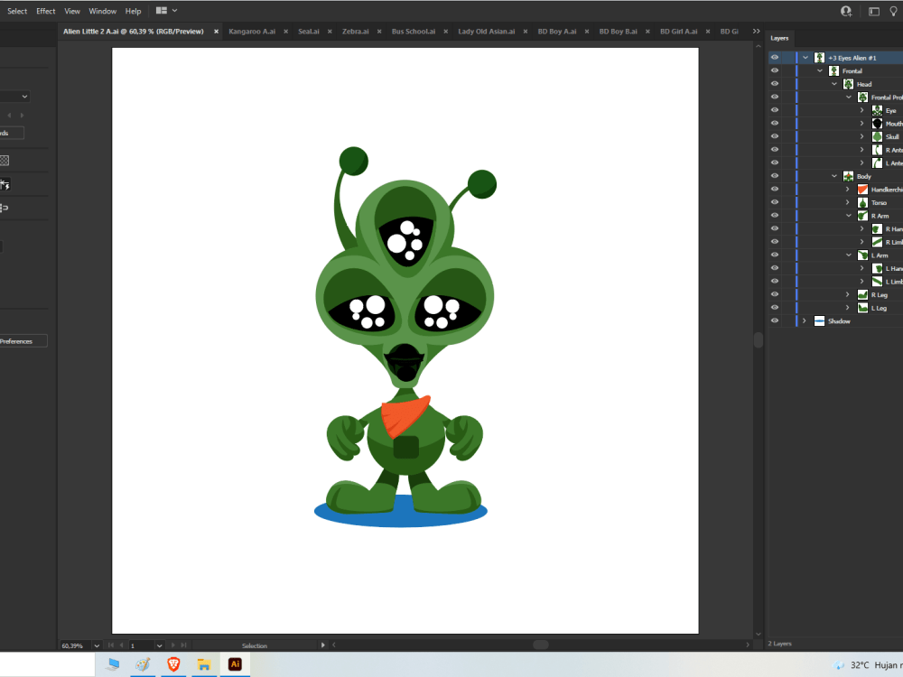Image resolution: width=903 pixels, height=677 pixels.
Task: Collapse the Head layer group
Action: [833, 83]
